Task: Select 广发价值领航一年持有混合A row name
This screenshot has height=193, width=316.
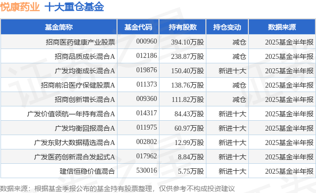Action: click(71, 114)
